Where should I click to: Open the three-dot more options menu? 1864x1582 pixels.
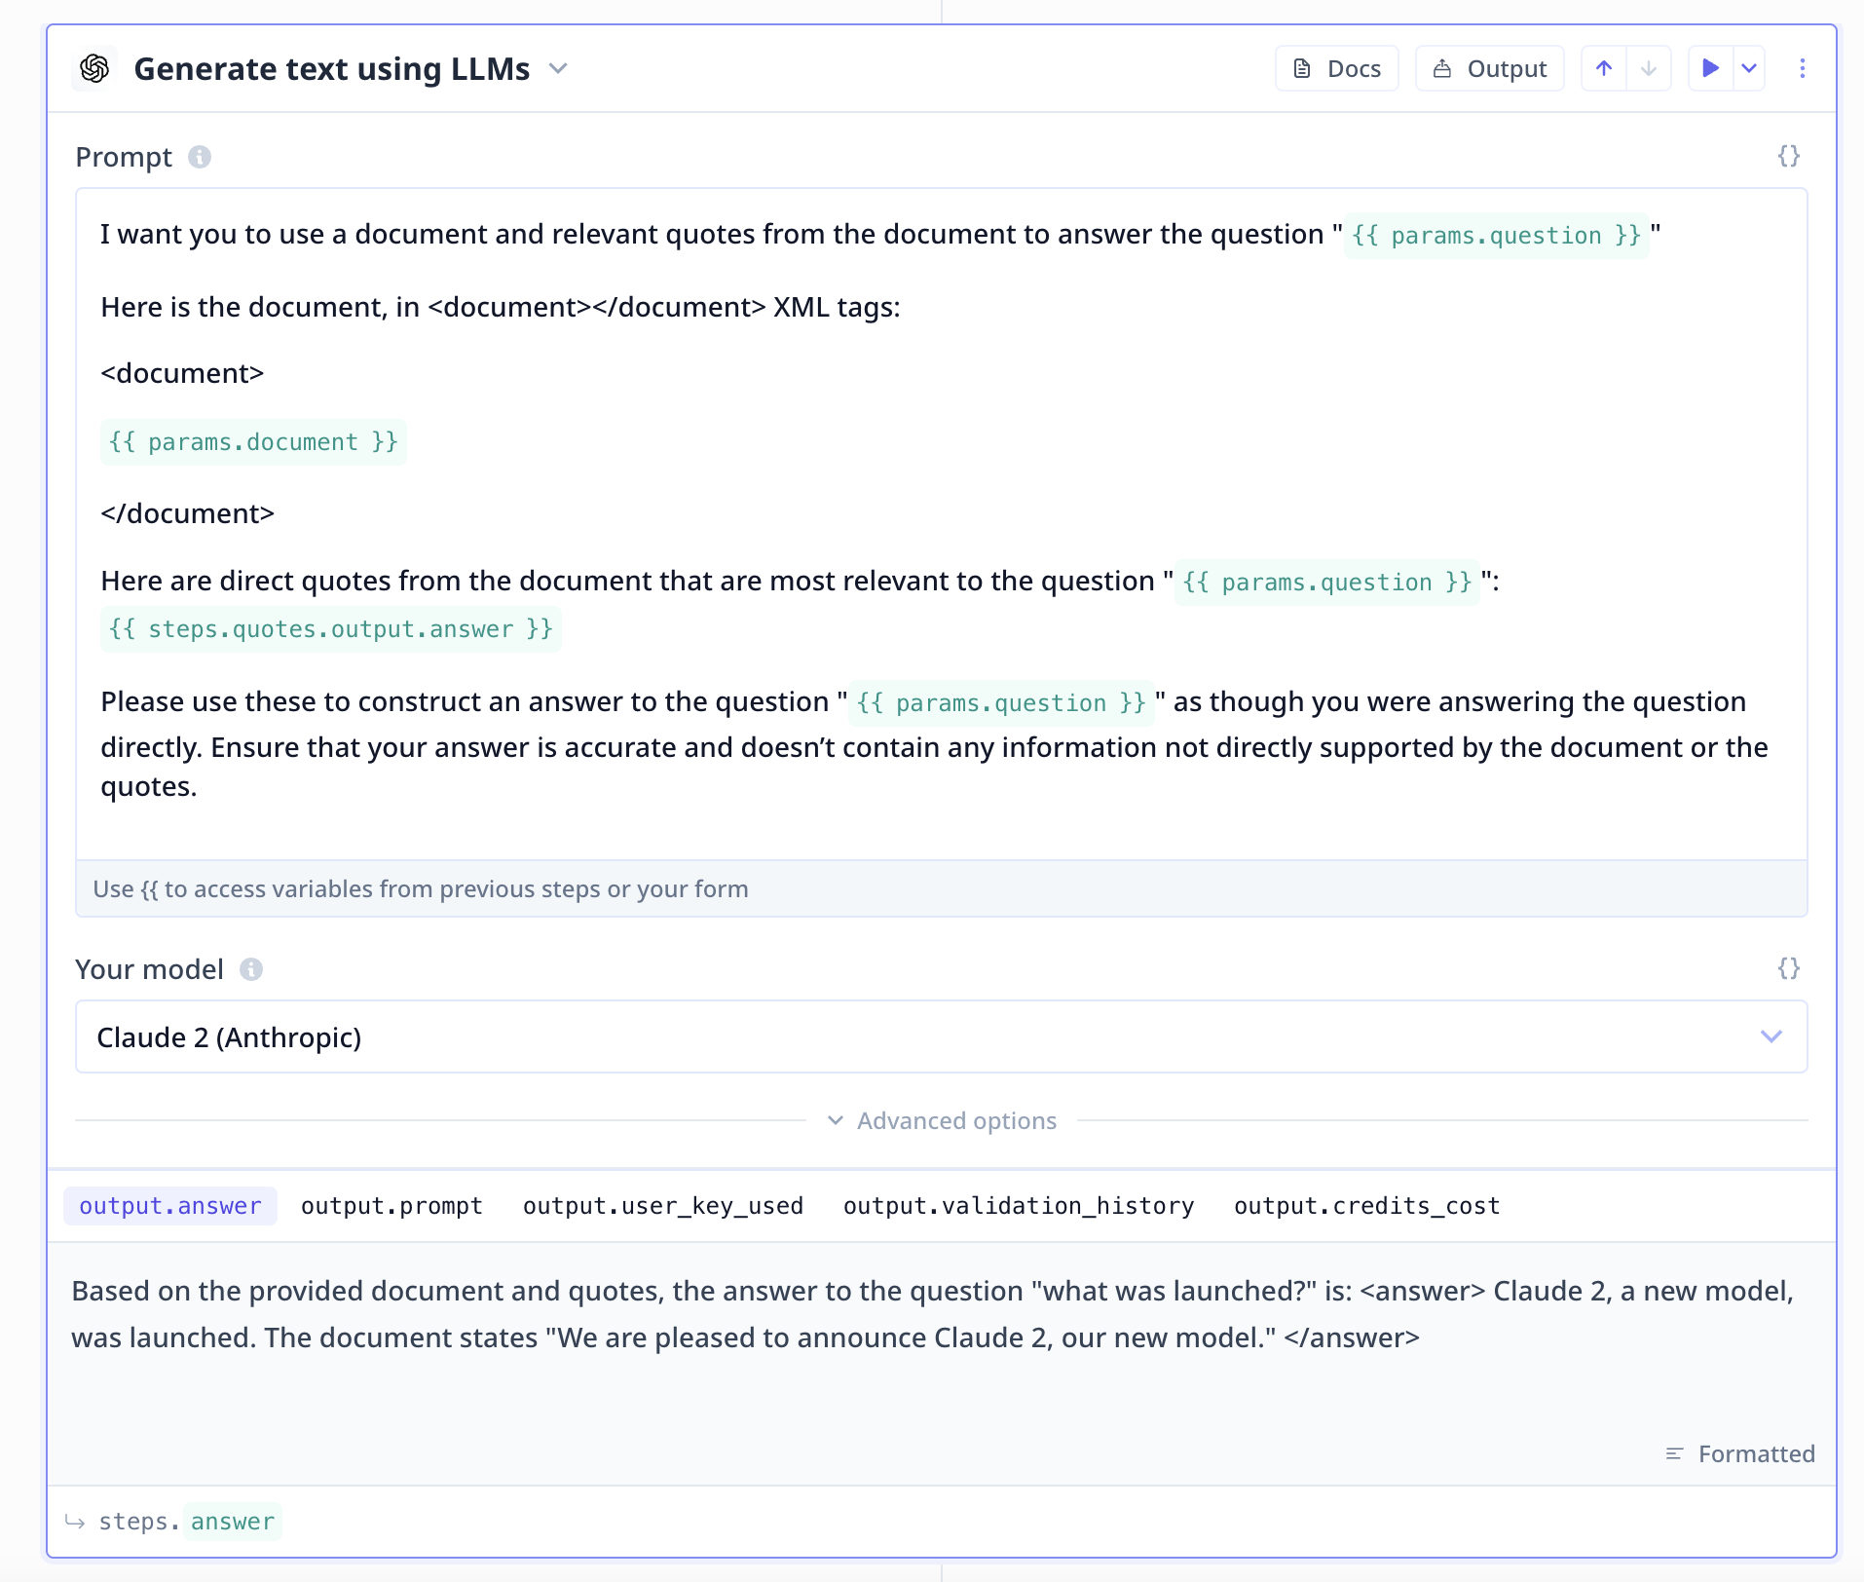1803,68
